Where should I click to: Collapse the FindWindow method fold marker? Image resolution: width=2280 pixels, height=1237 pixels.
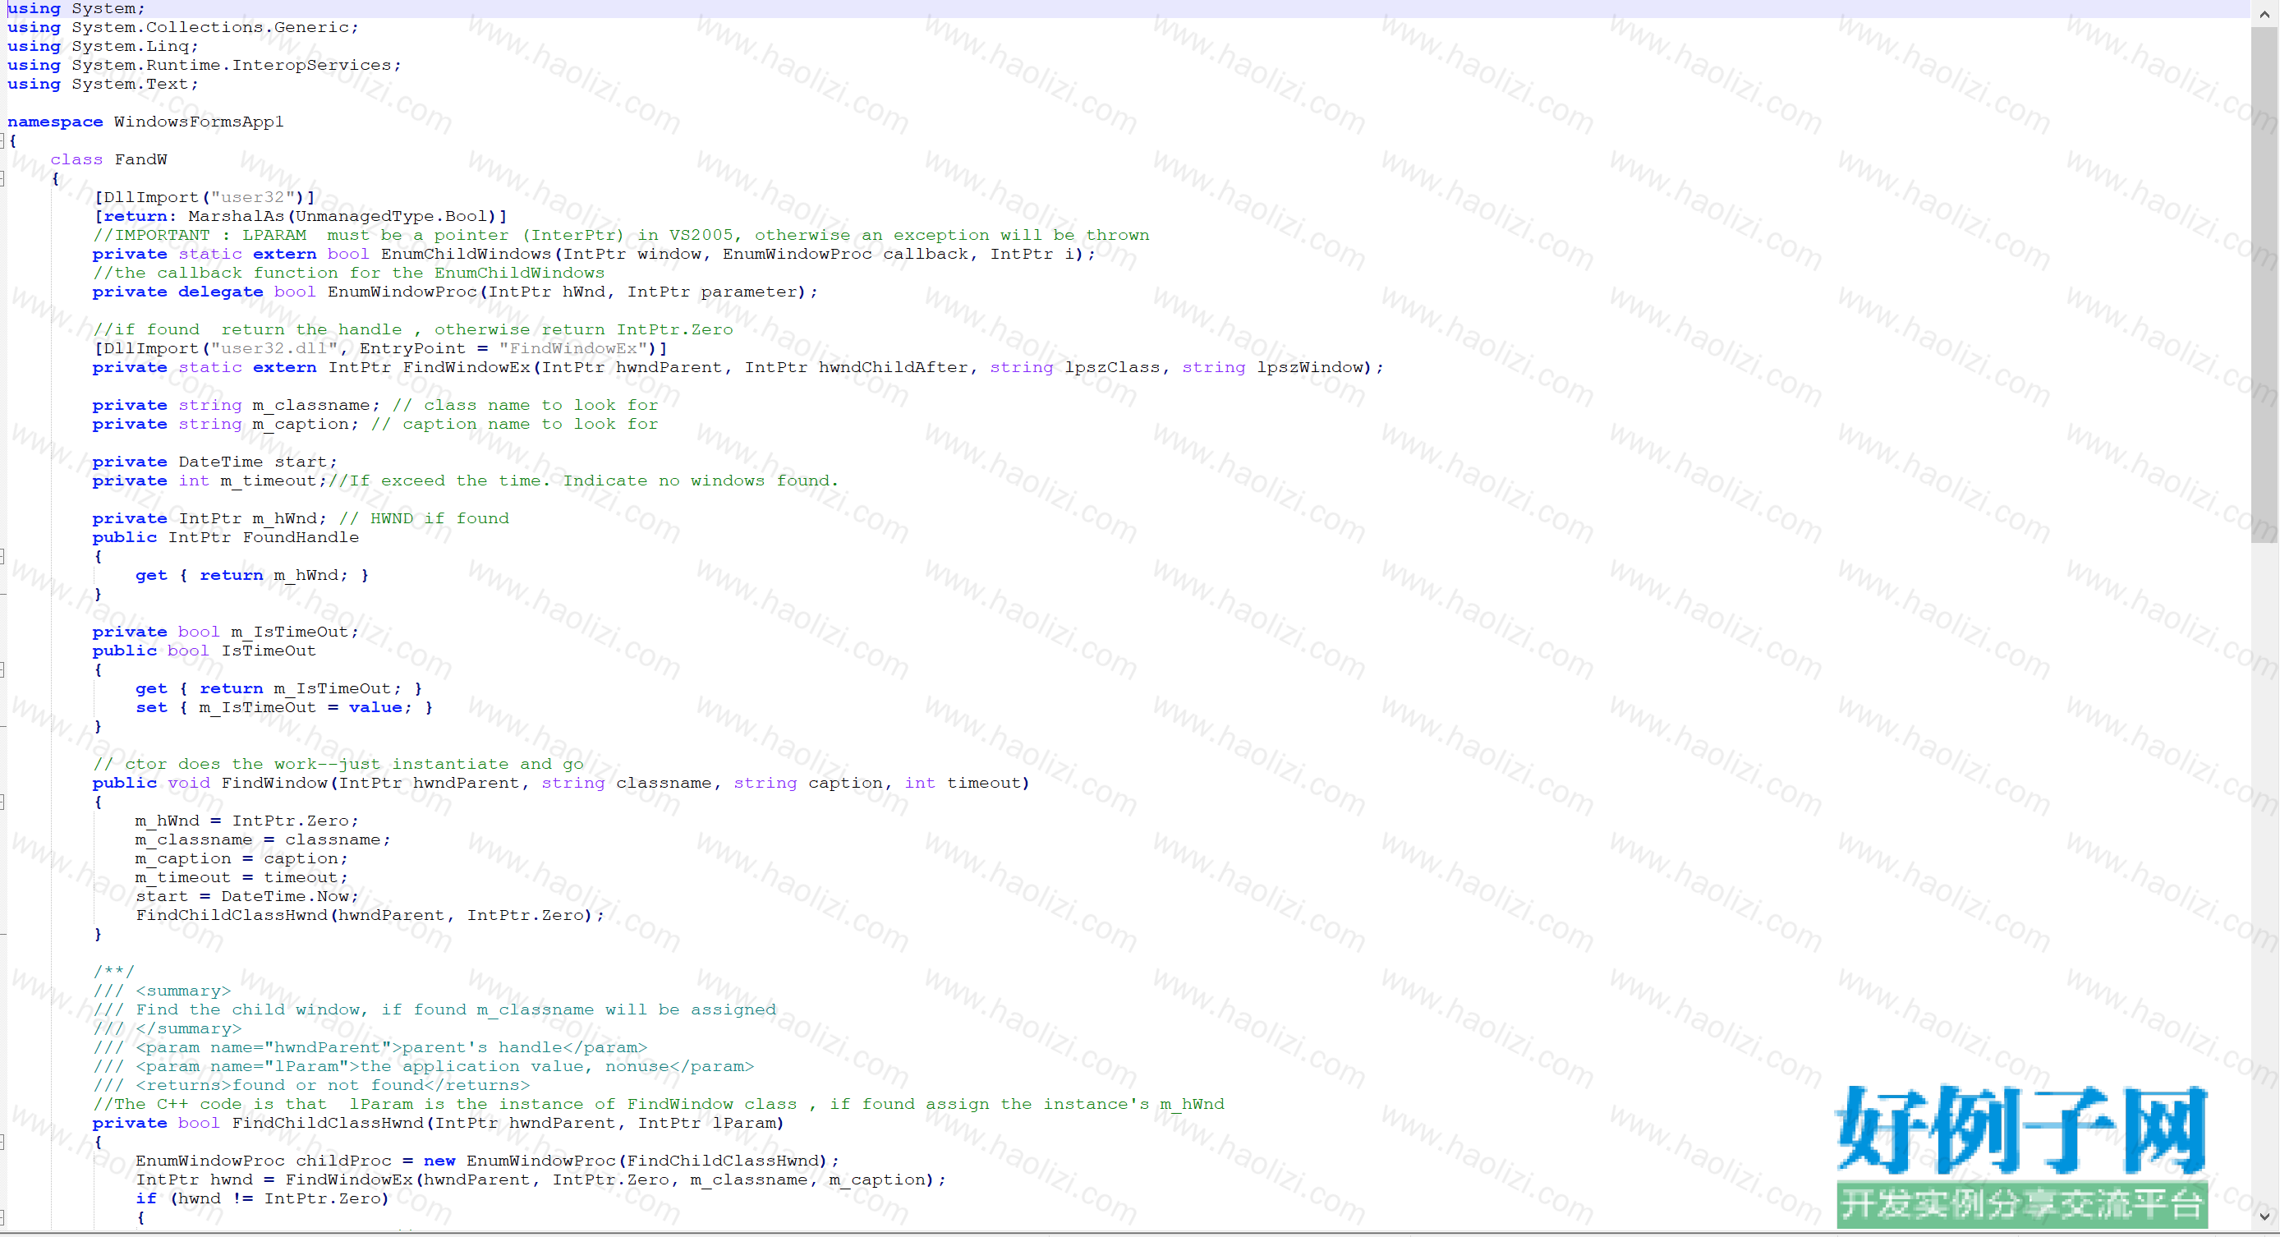click(x=2, y=802)
